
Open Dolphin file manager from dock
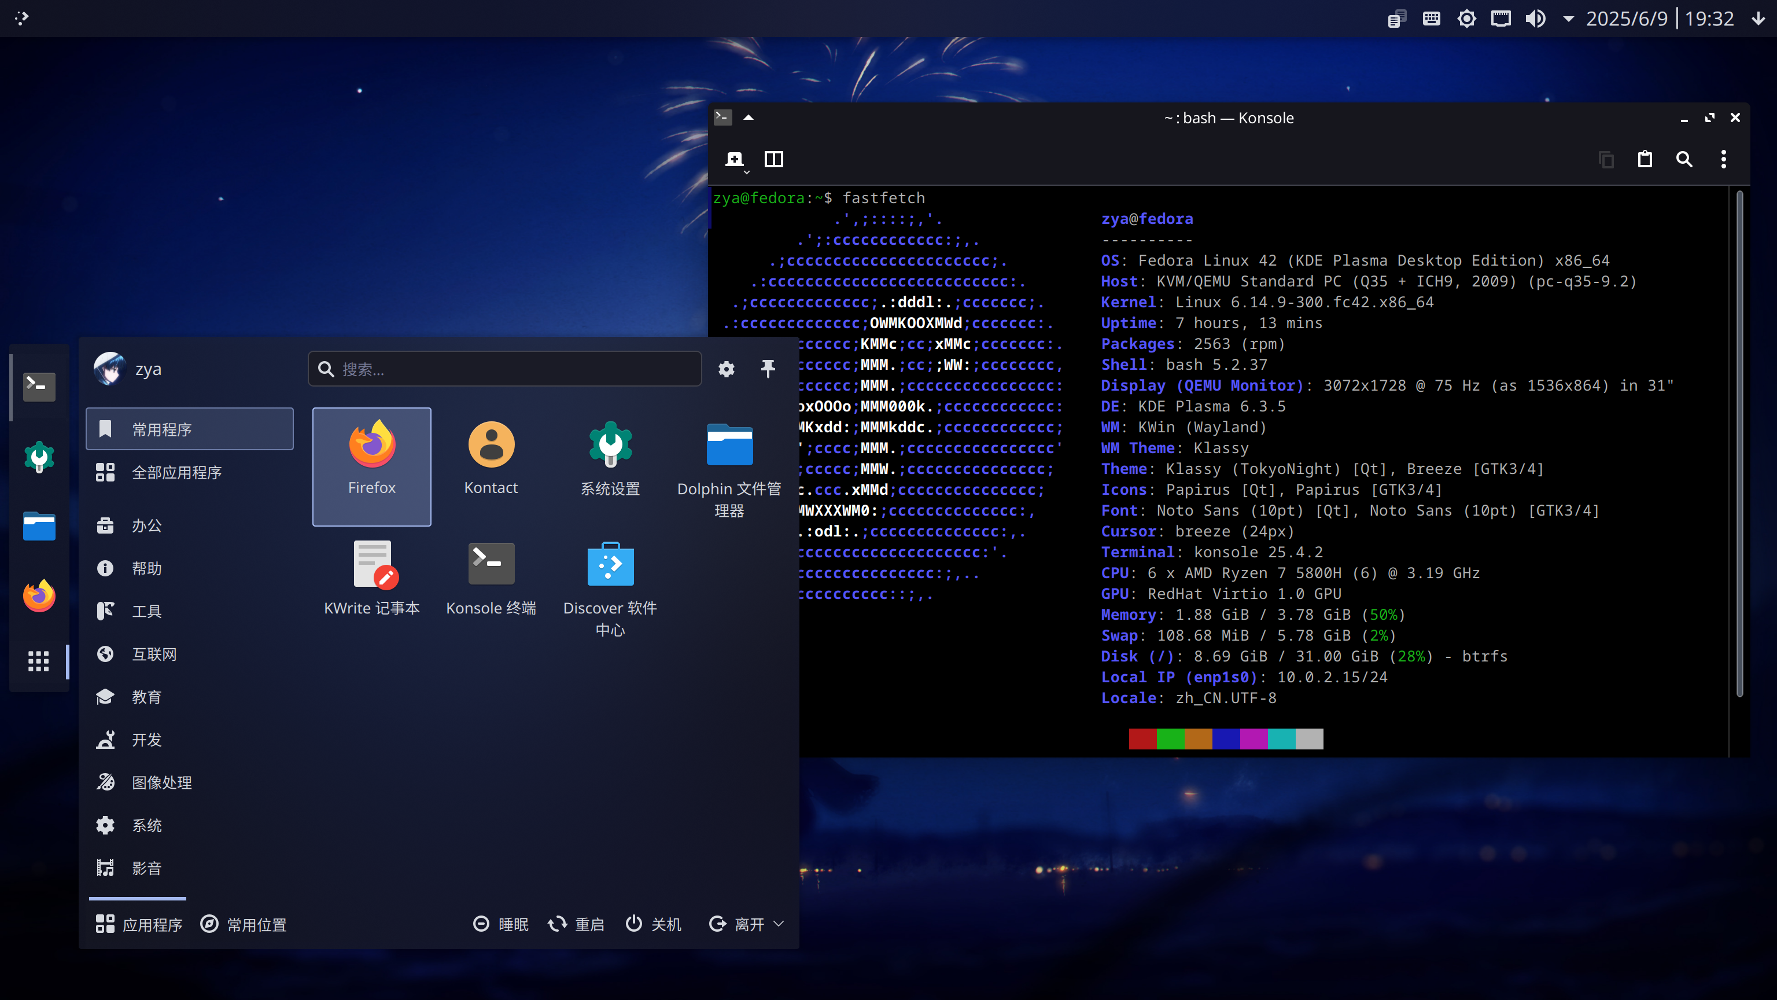39,526
